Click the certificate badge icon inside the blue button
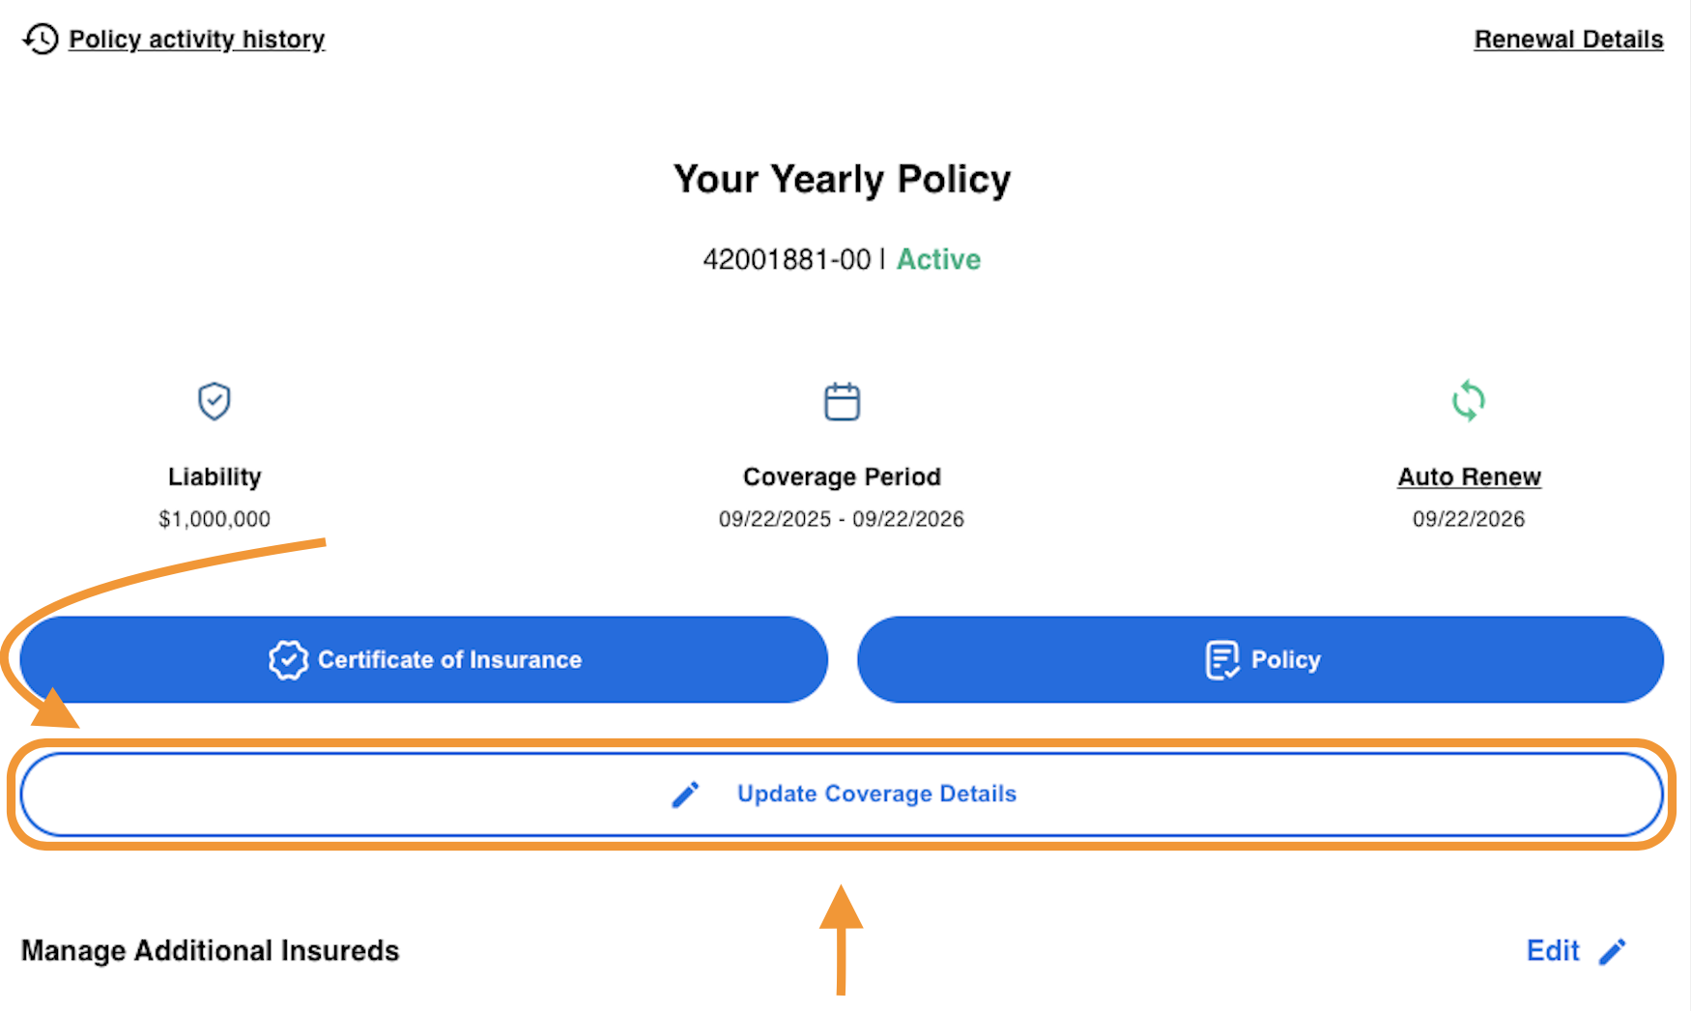The height and width of the screenshot is (1011, 1691). (287, 659)
